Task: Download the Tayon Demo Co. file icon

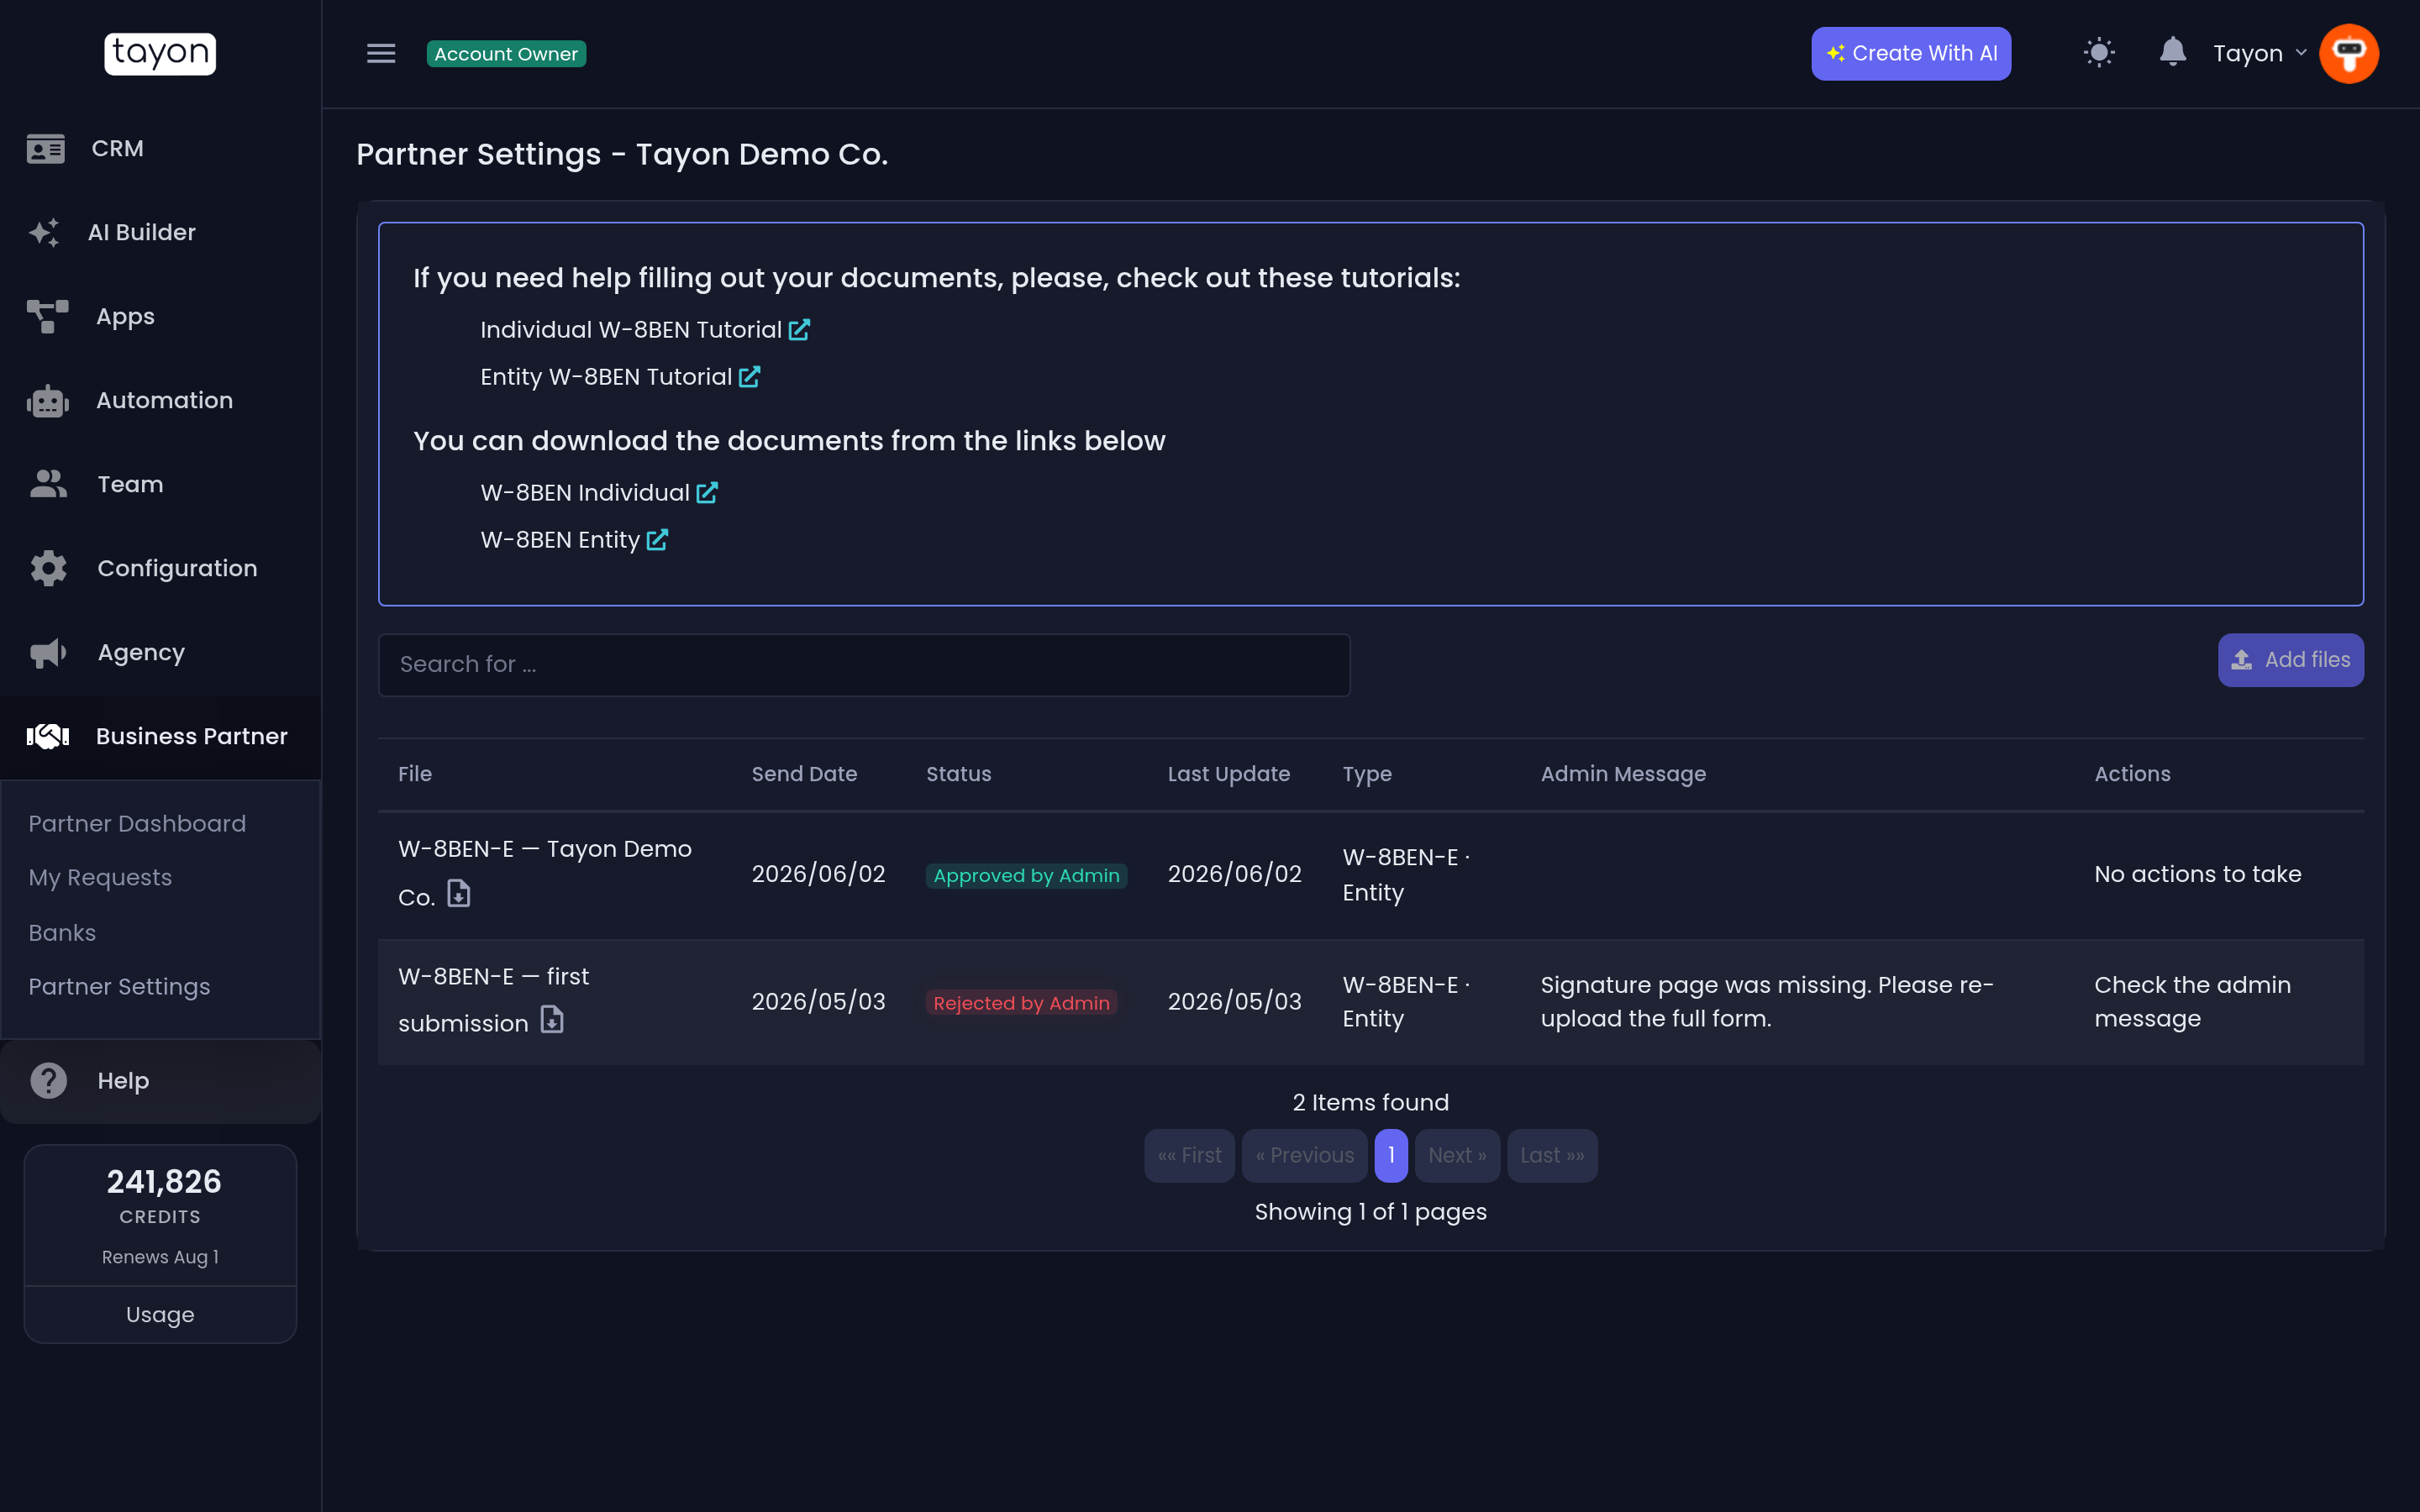Action: (459, 893)
